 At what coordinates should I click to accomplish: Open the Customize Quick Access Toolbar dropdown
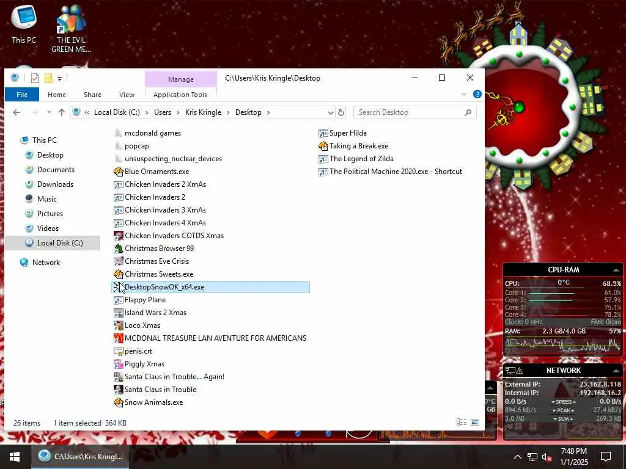[x=59, y=78]
